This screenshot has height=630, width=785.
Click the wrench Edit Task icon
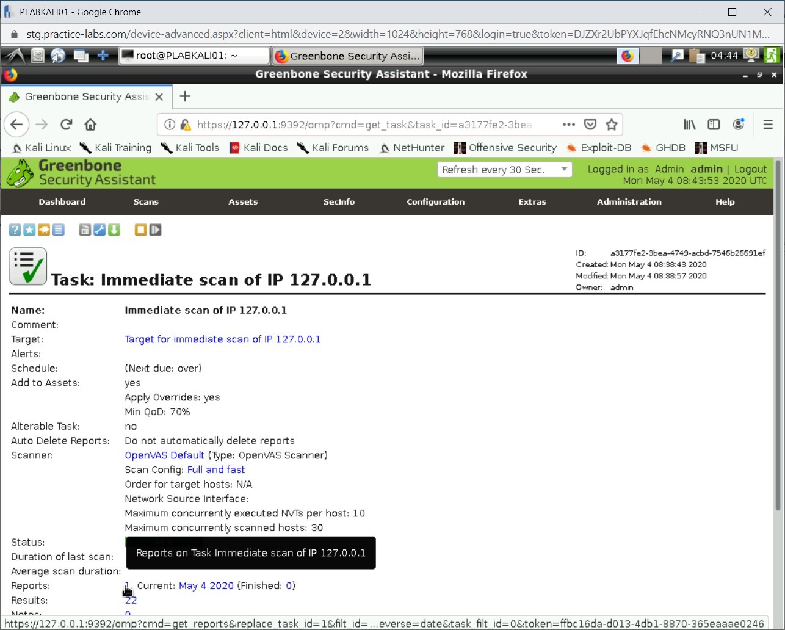(x=99, y=230)
